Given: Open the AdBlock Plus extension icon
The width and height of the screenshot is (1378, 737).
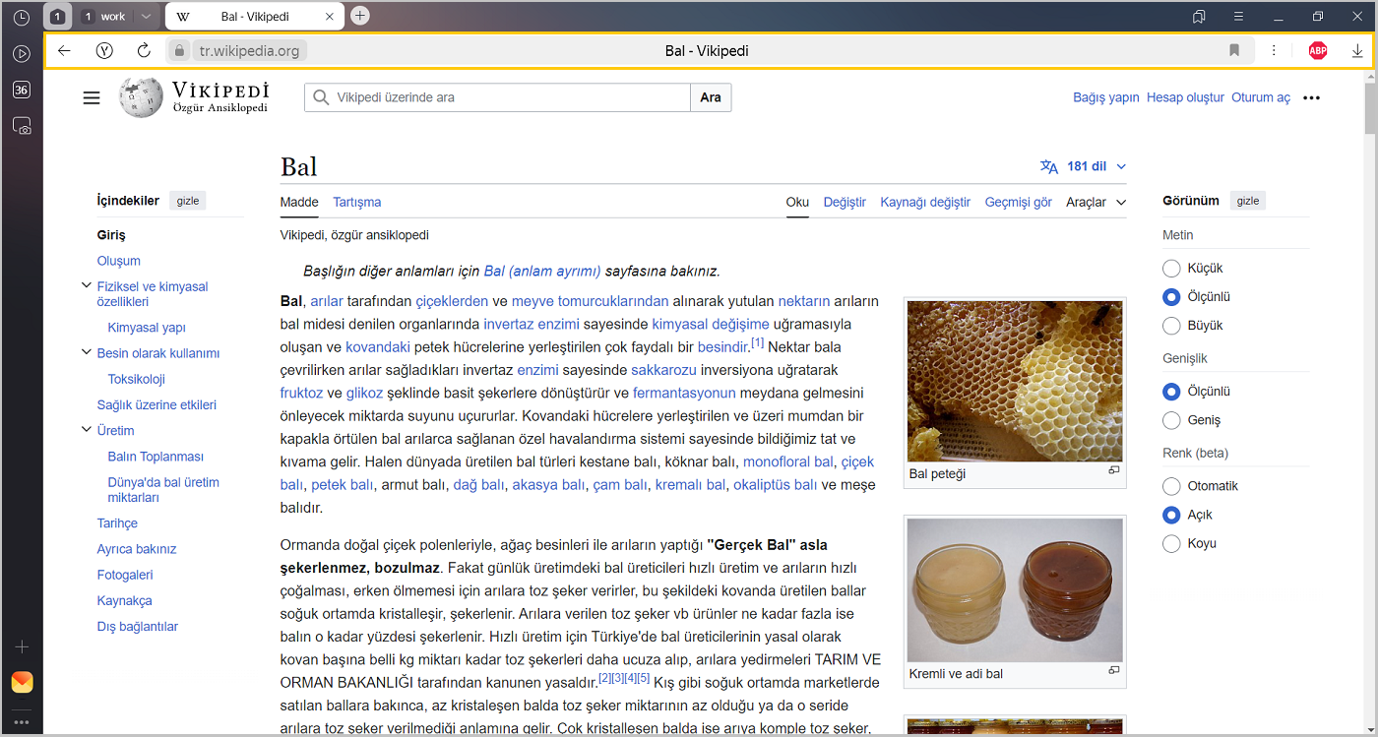Looking at the screenshot, I should pyautogui.click(x=1318, y=51).
